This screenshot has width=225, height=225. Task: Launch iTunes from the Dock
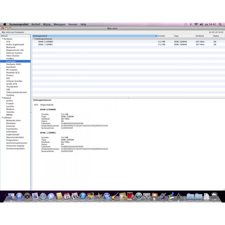click(x=83, y=196)
